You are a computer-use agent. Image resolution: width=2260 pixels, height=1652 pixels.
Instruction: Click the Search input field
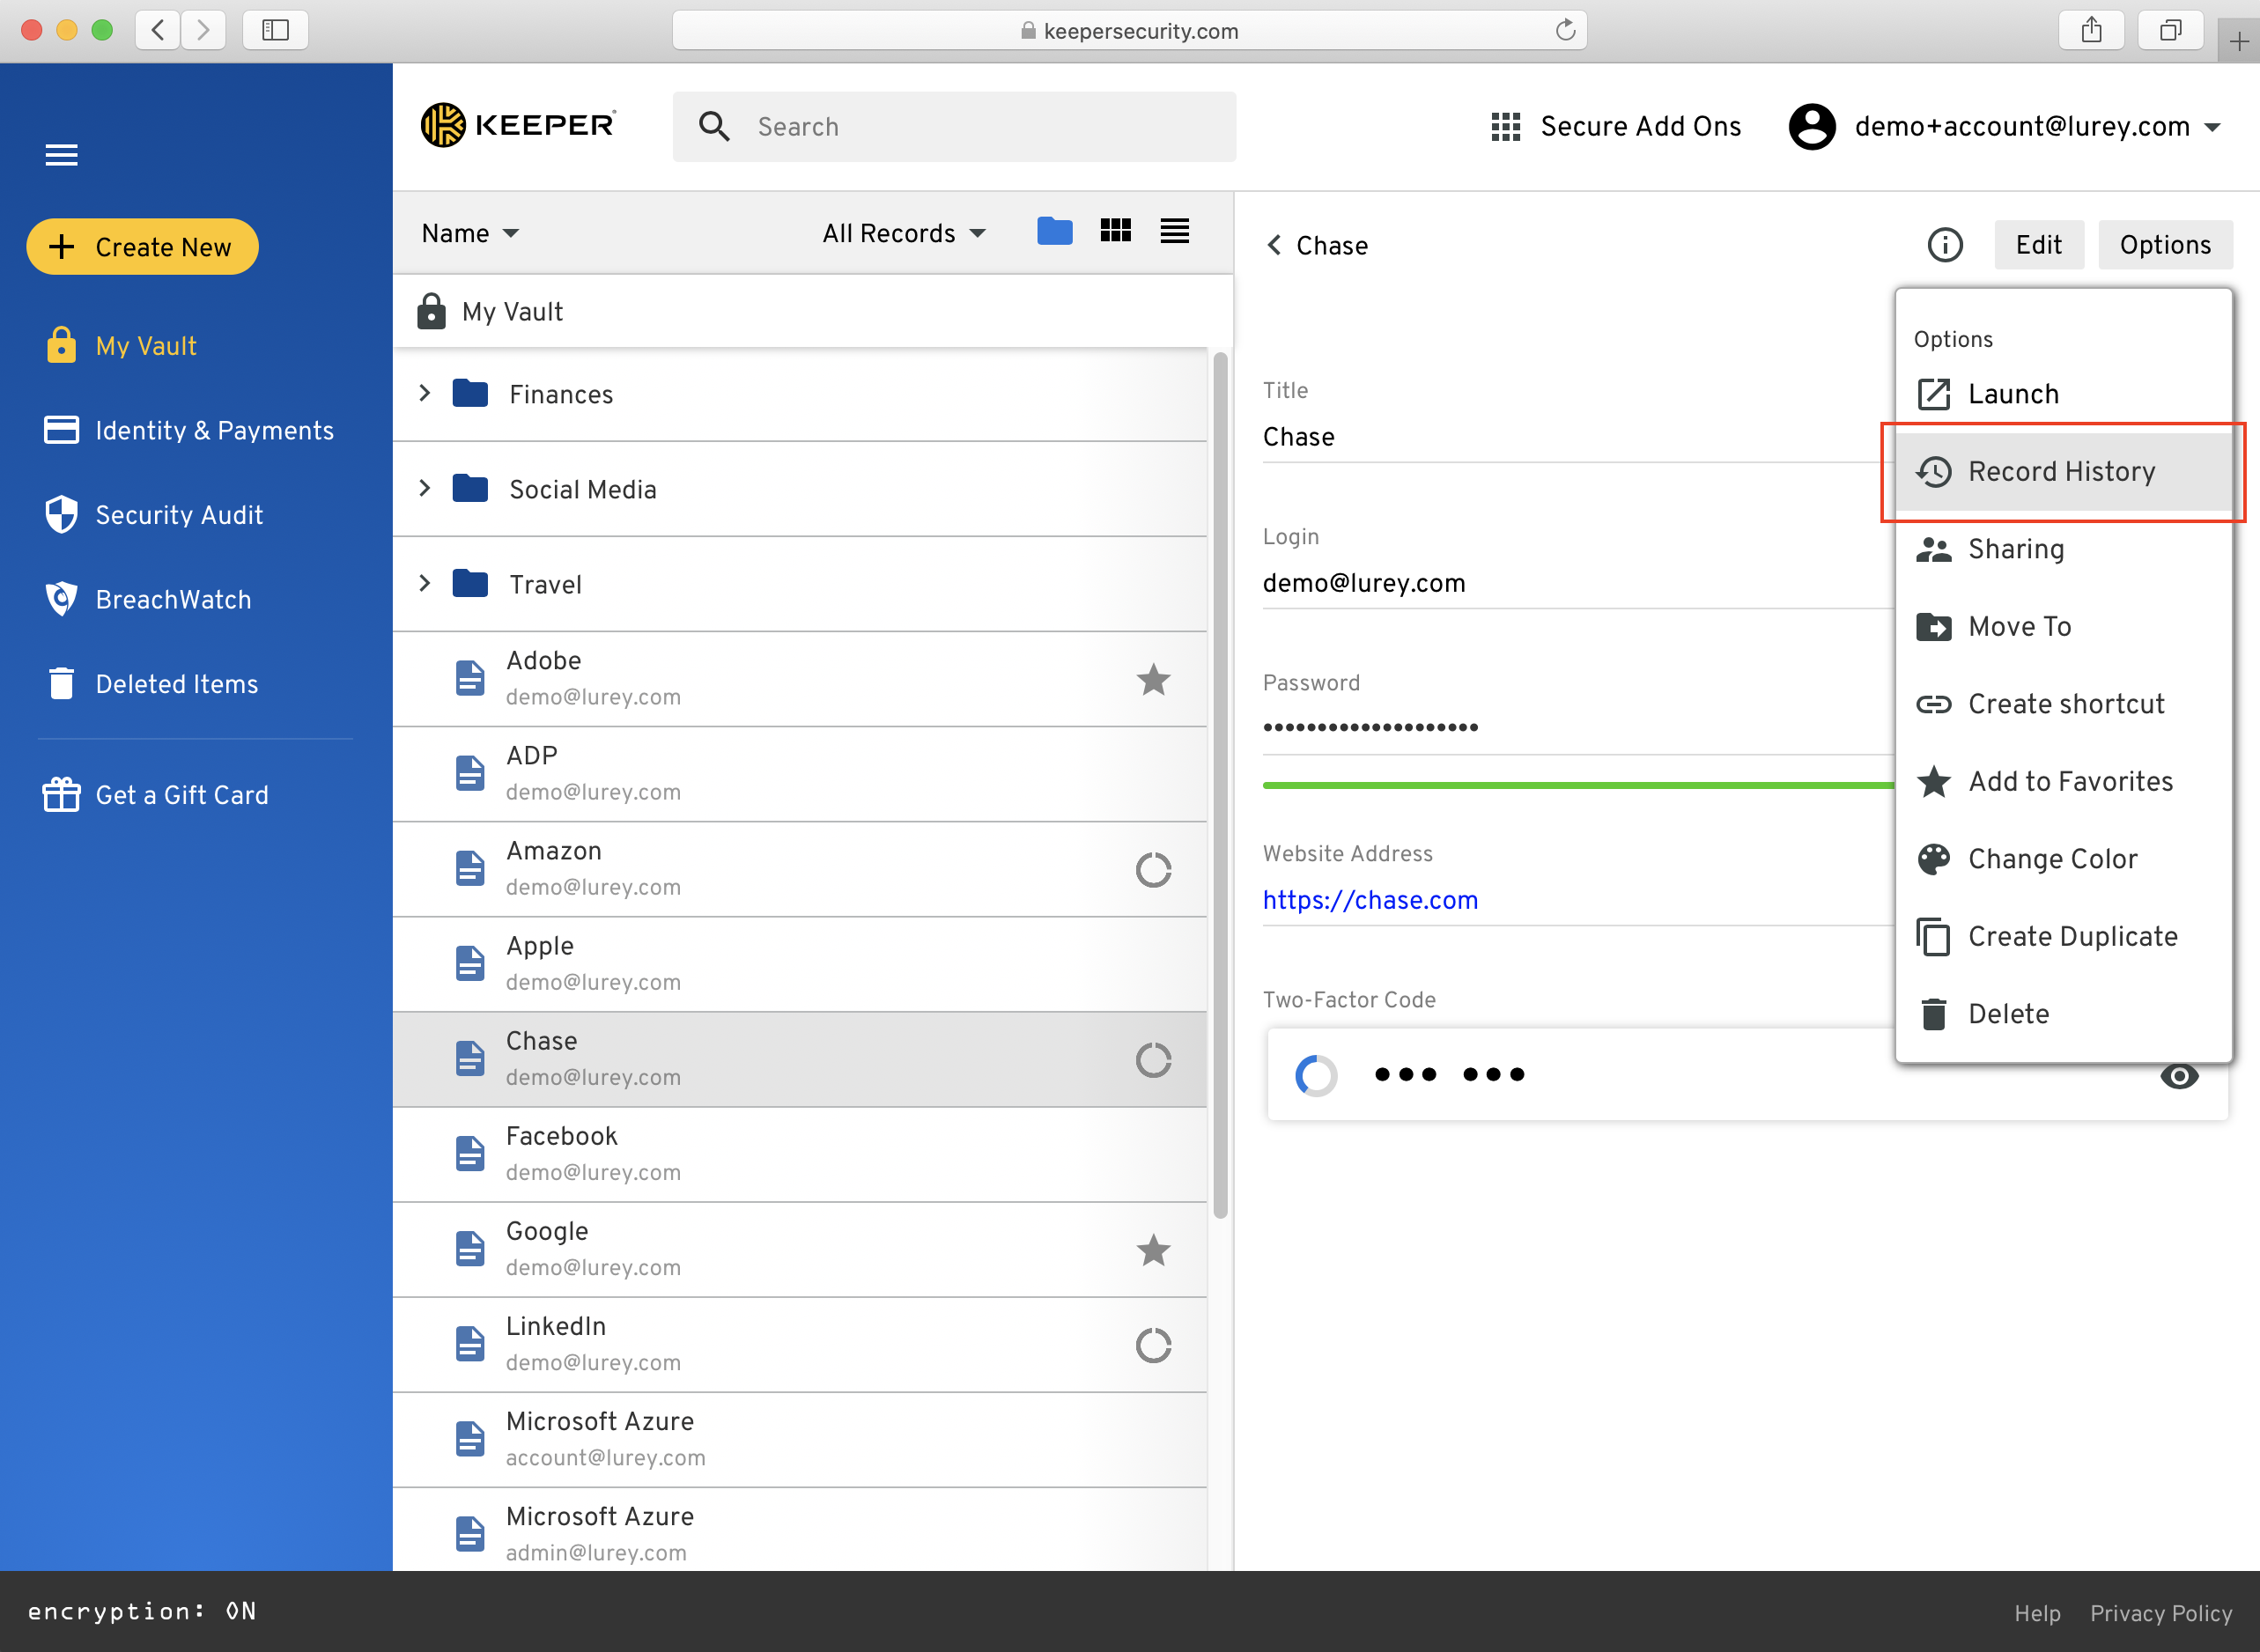pos(954,126)
